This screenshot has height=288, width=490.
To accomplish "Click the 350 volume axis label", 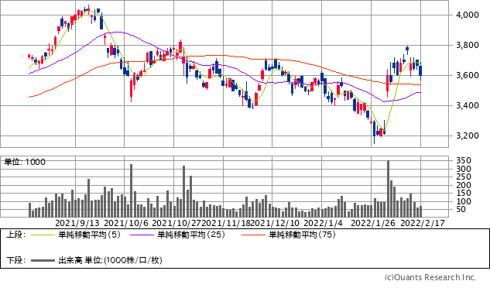I will [x=464, y=161].
